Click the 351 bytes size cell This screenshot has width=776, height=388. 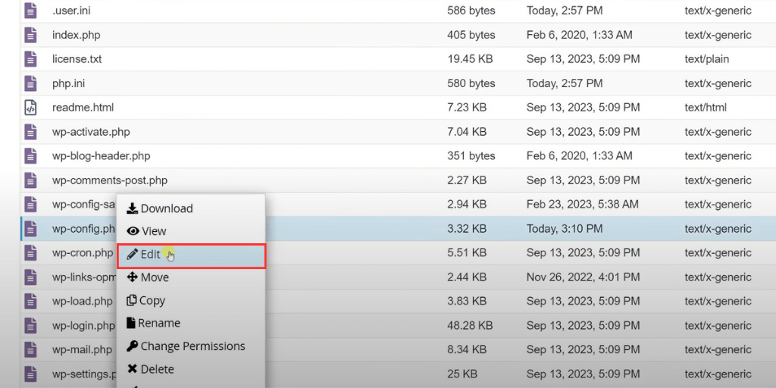[x=471, y=156]
